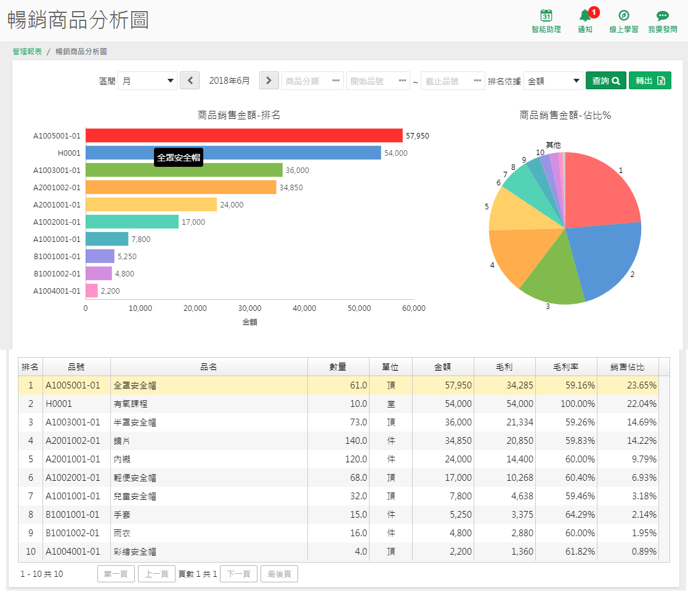The width and height of the screenshot is (688, 591).
Task: Follow the 管理報表 breadcrumb link
Action: click(x=27, y=52)
